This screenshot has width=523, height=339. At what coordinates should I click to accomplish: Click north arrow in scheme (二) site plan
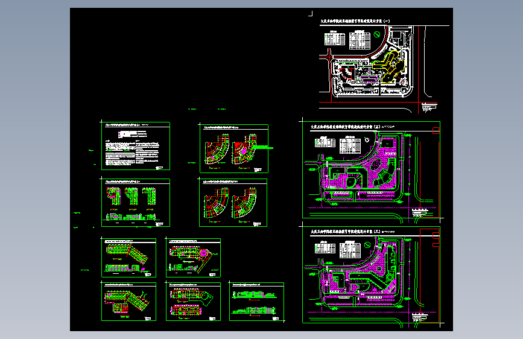[367, 245]
